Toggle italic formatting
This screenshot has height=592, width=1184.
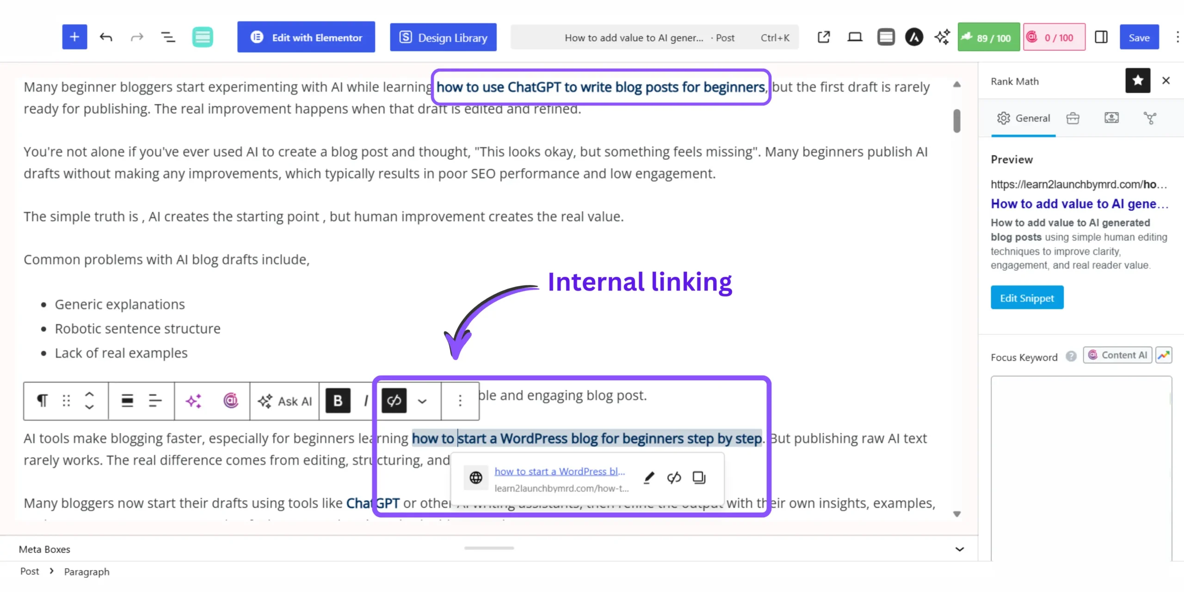tap(366, 401)
